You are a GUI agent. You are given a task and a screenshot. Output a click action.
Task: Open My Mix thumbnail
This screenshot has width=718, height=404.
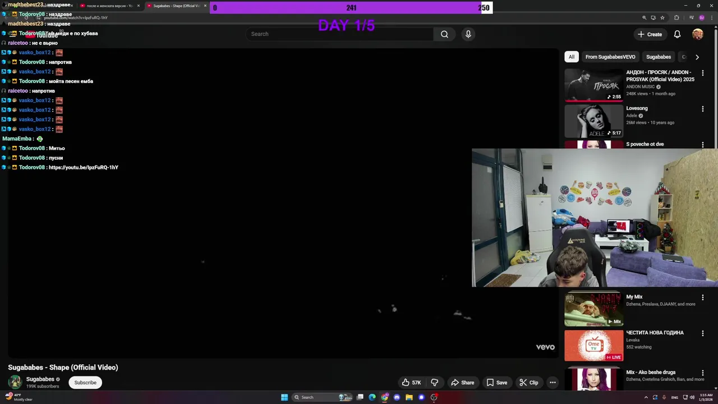point(593,309)
